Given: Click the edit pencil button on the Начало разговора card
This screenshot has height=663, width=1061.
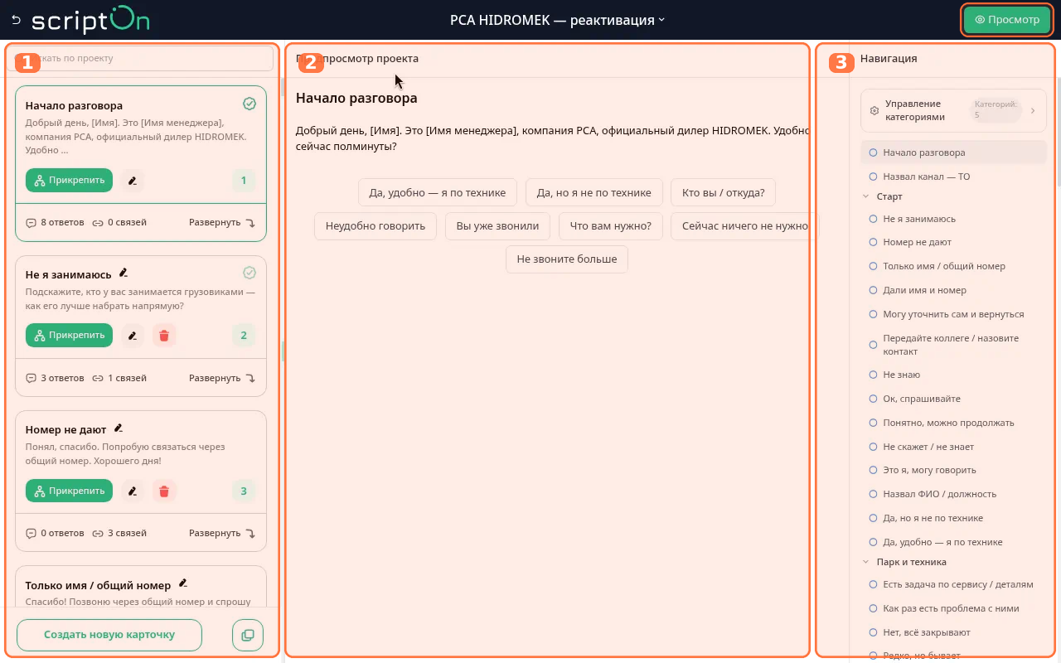Looking at the screenshot, I should click(x=132, y=180).
